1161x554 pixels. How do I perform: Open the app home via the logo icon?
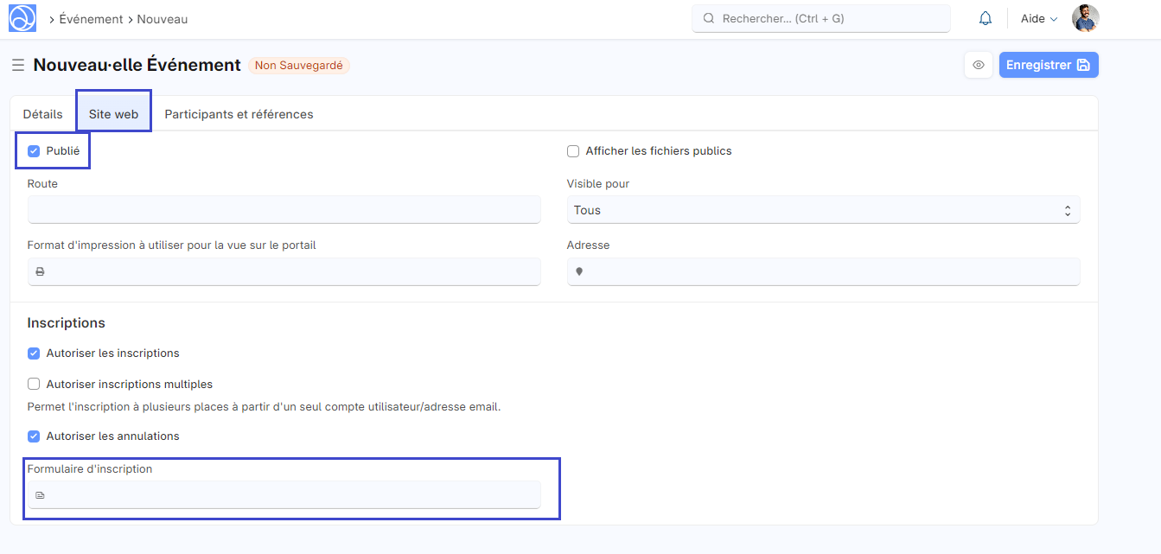tap(21, 17)
